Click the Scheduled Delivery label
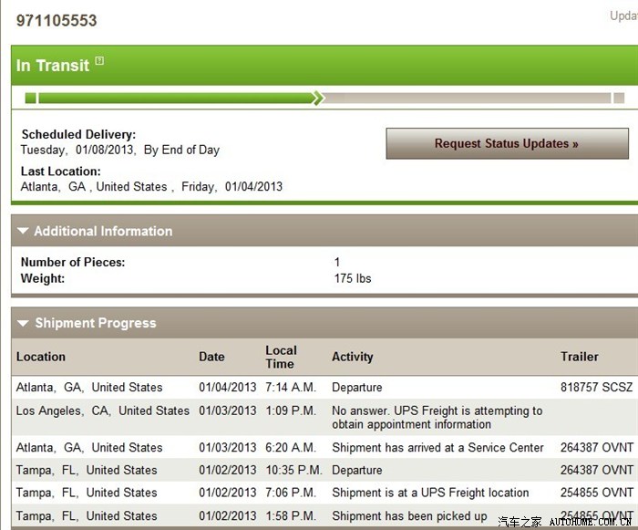 click(78, 135)
